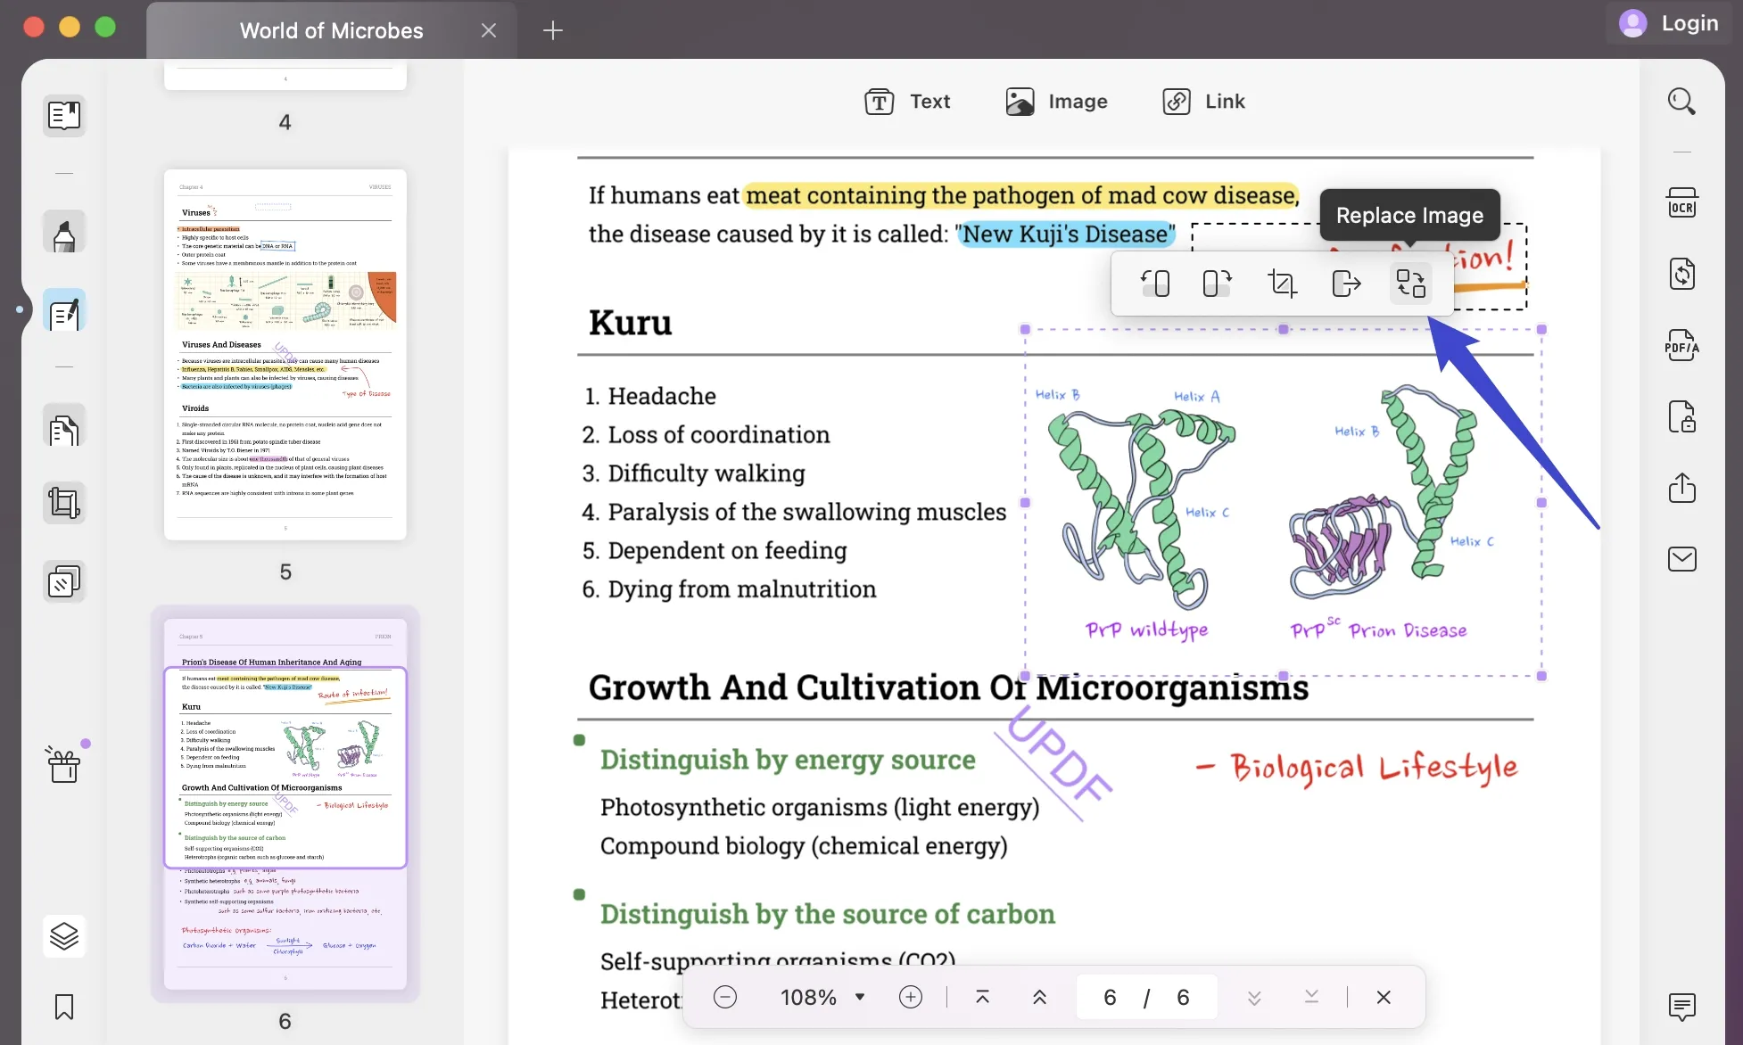Click the World of Microbes tab
Image resolution: width=1743 pixels, height=1045 pixels.
coord(331,29)
